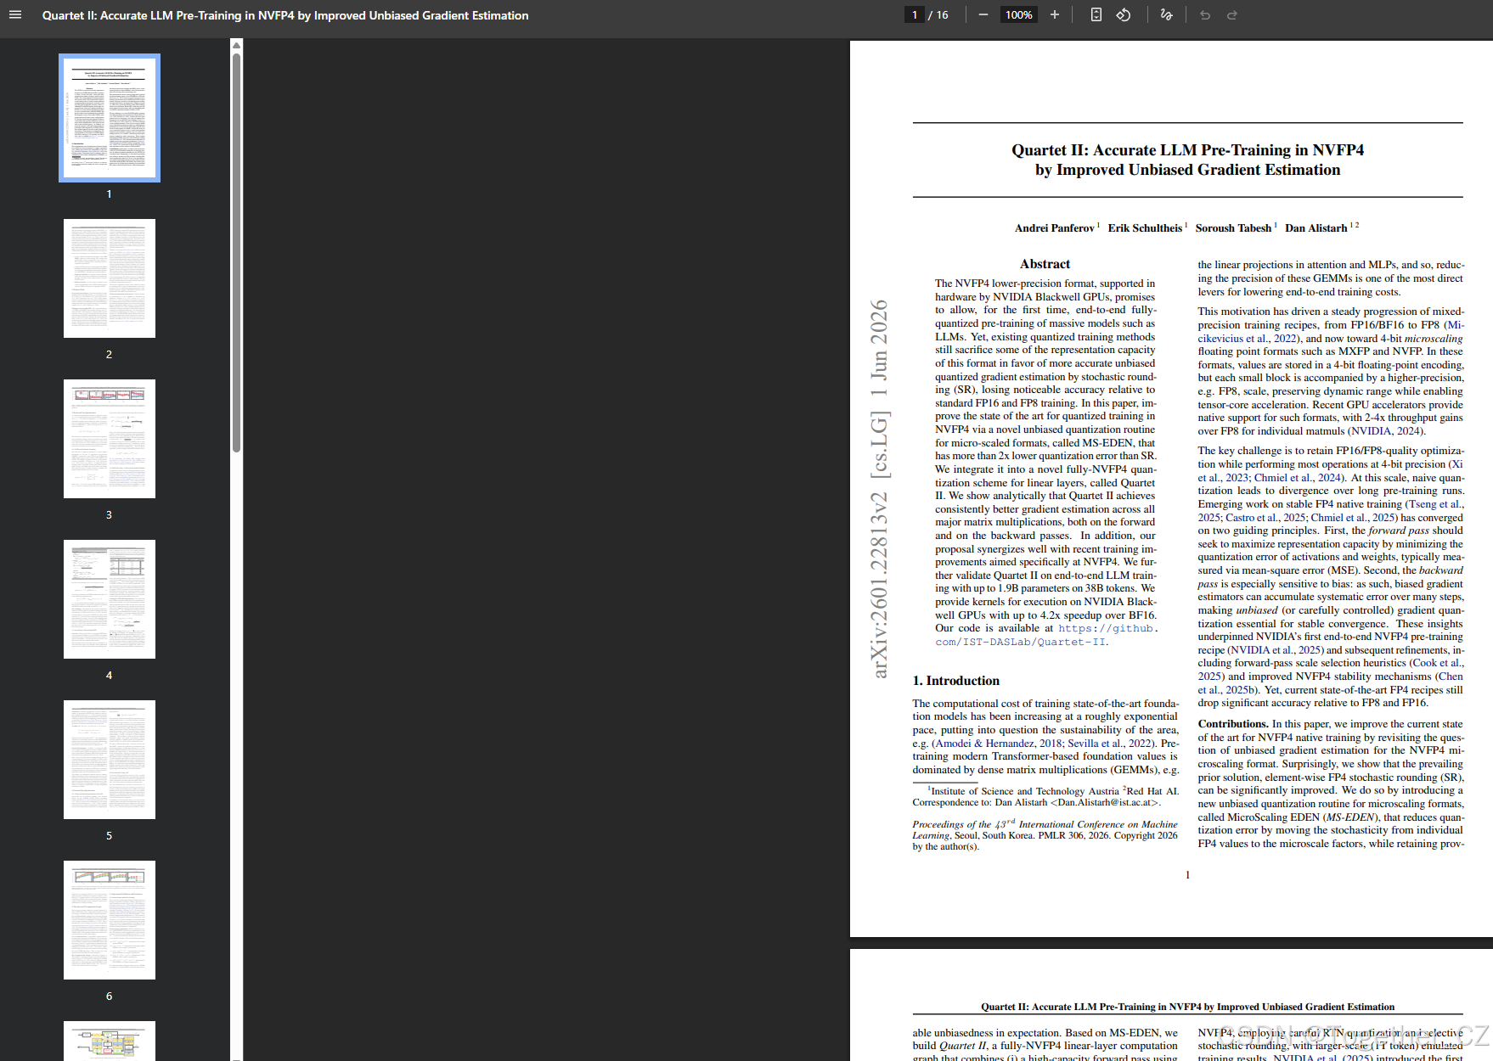Follow the Chmiel et al., 2024 citation

[x=1299, y=478]
